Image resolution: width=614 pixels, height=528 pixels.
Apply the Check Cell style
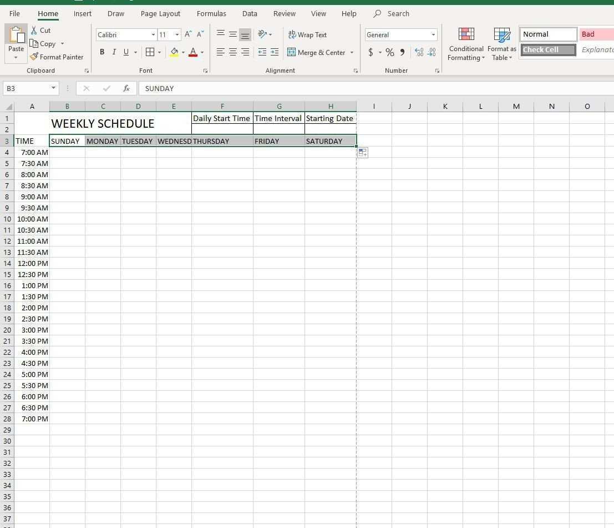coord(547,50)
